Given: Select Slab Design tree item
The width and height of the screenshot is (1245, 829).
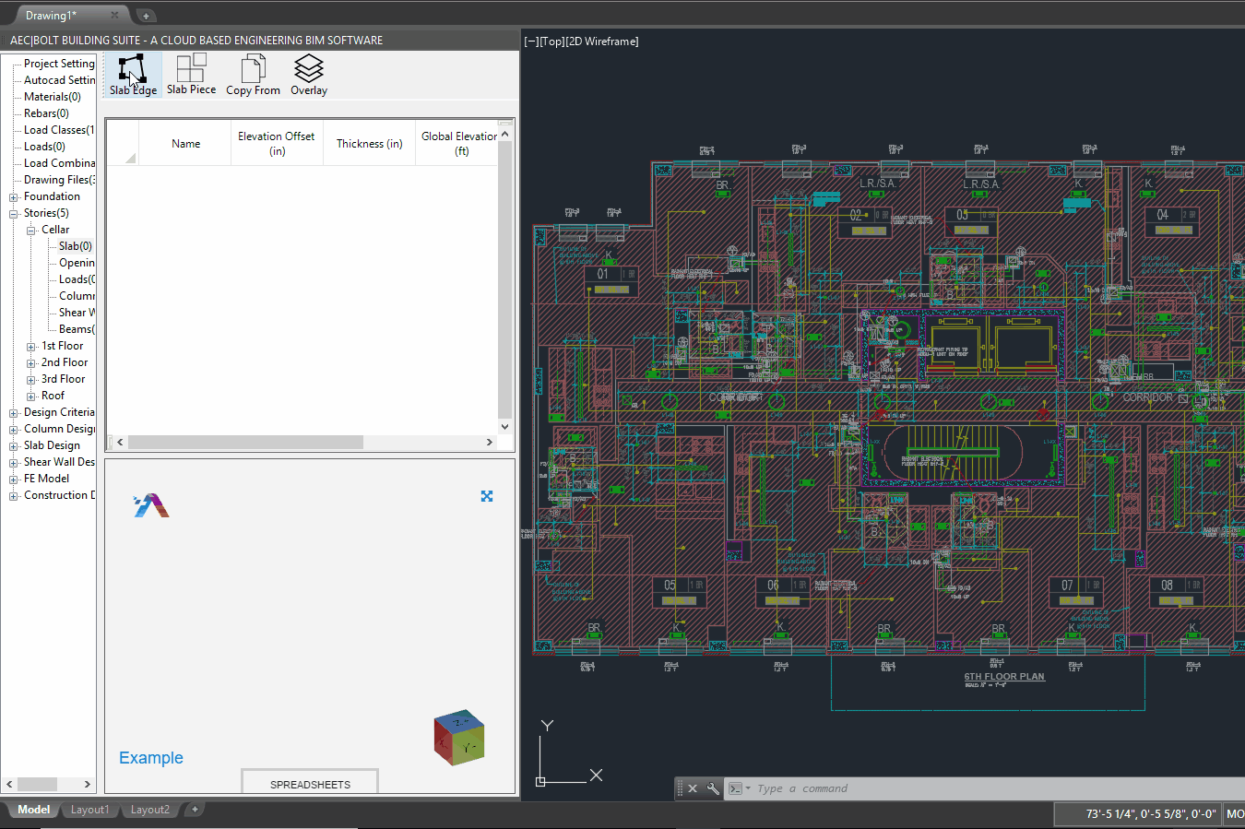Looking at the screenshot, I should (52, 445).
